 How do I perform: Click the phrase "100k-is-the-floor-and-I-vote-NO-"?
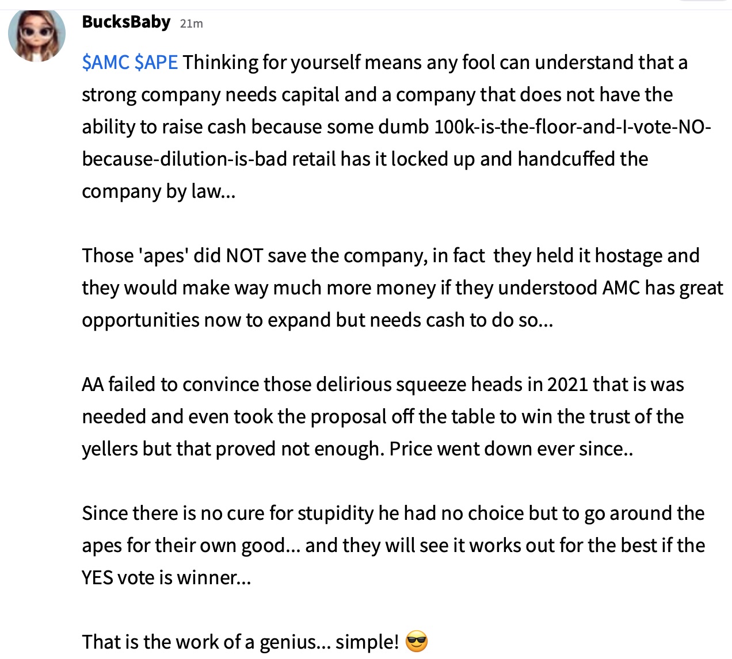tap(573, 127)
